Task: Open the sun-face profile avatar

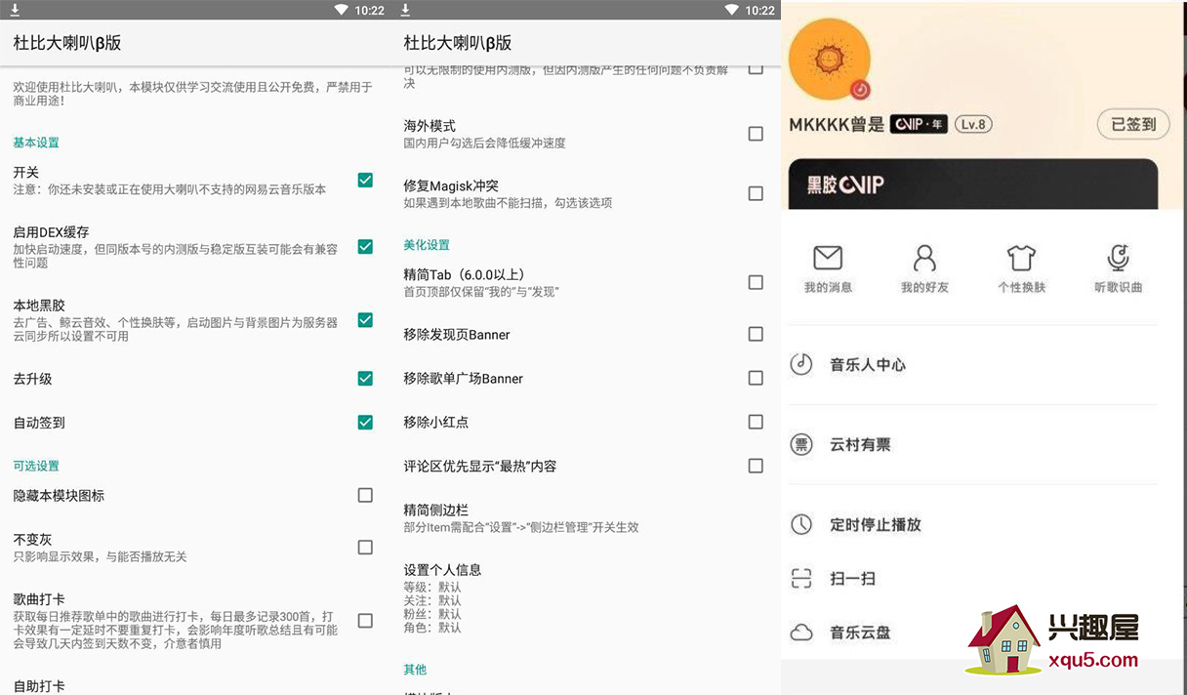Action: (829, 60)
